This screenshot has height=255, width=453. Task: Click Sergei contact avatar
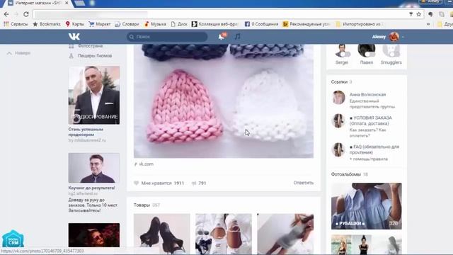coord(342,51)
